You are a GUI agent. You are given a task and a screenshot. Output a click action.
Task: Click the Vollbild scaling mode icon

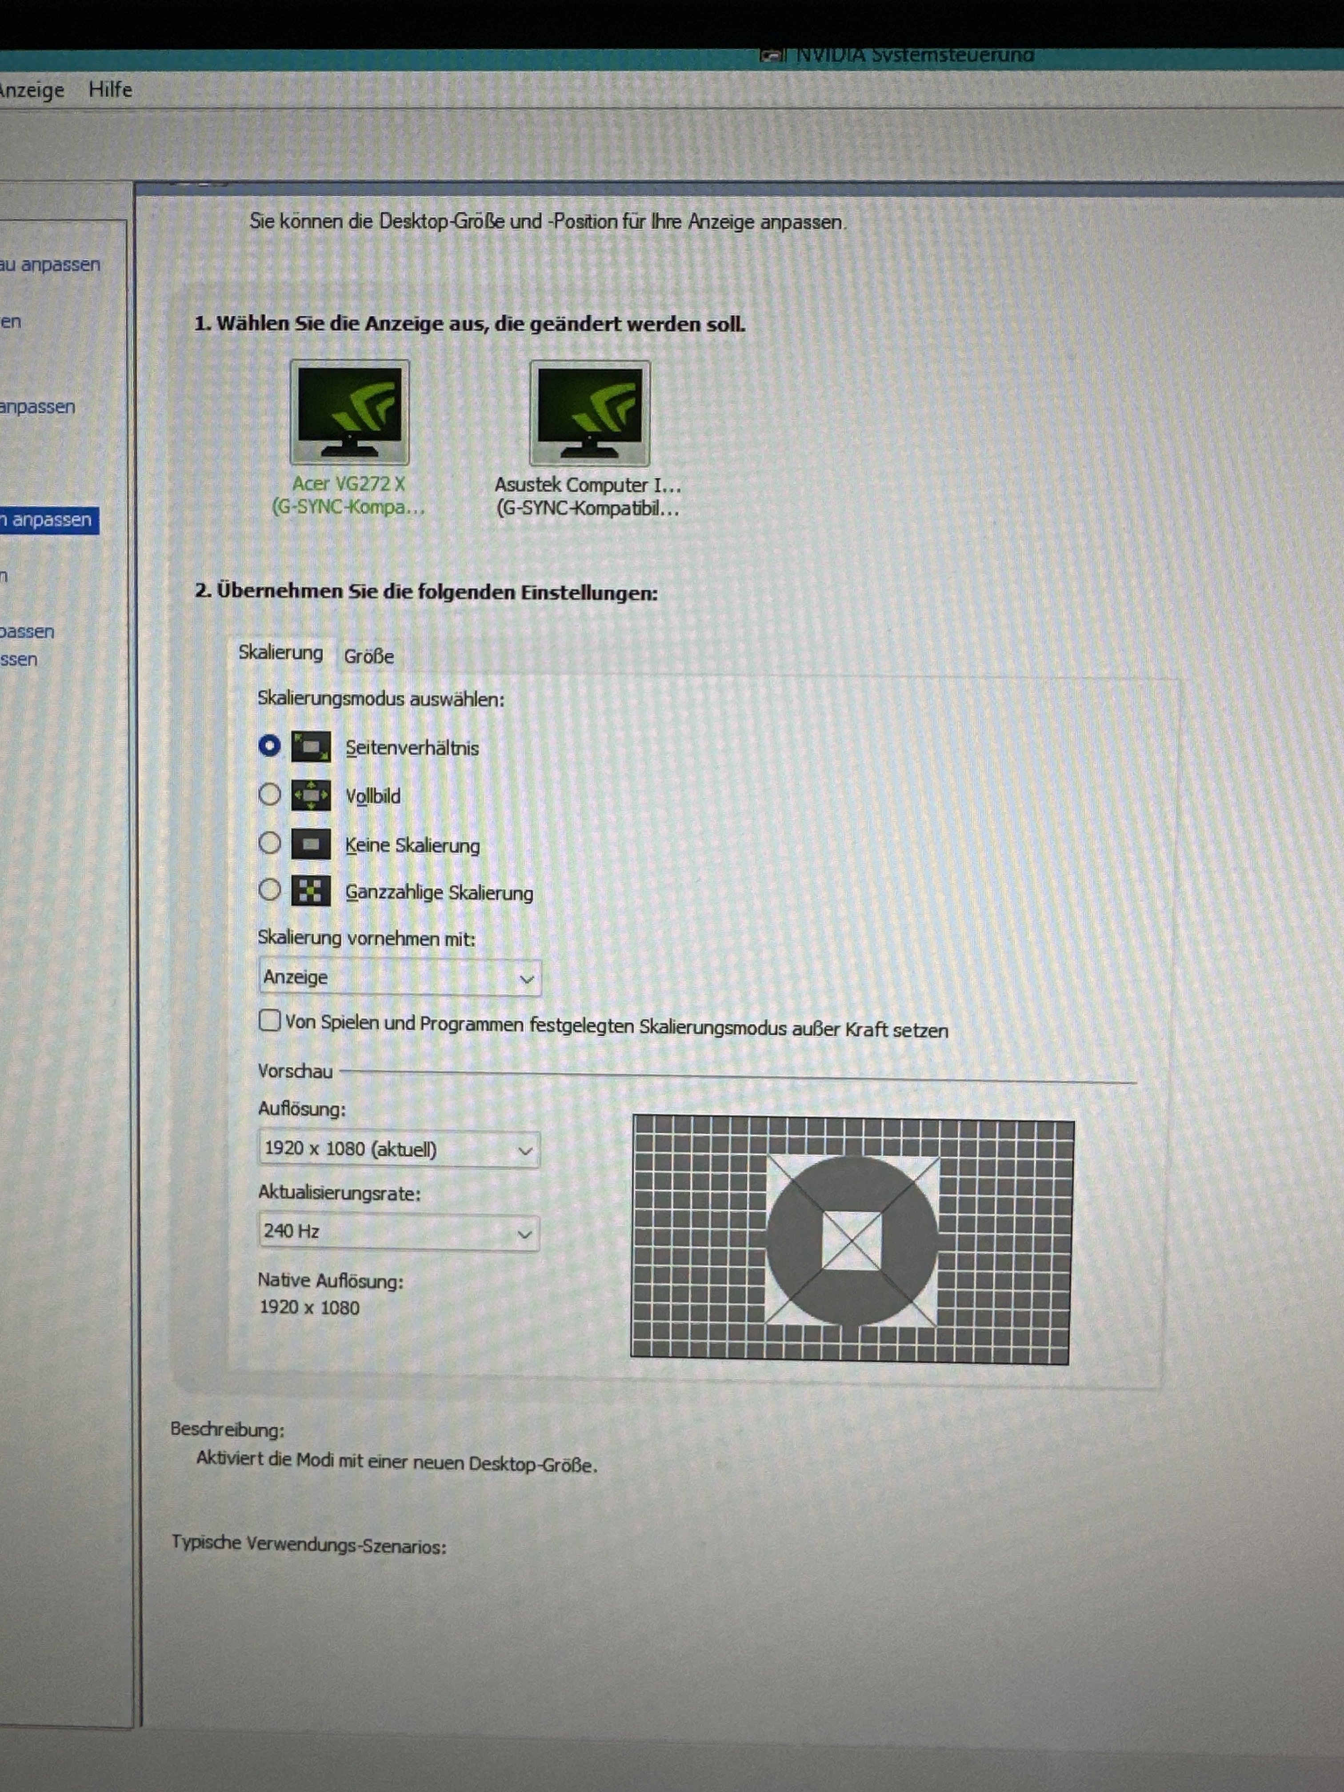[x=311, y=796]
